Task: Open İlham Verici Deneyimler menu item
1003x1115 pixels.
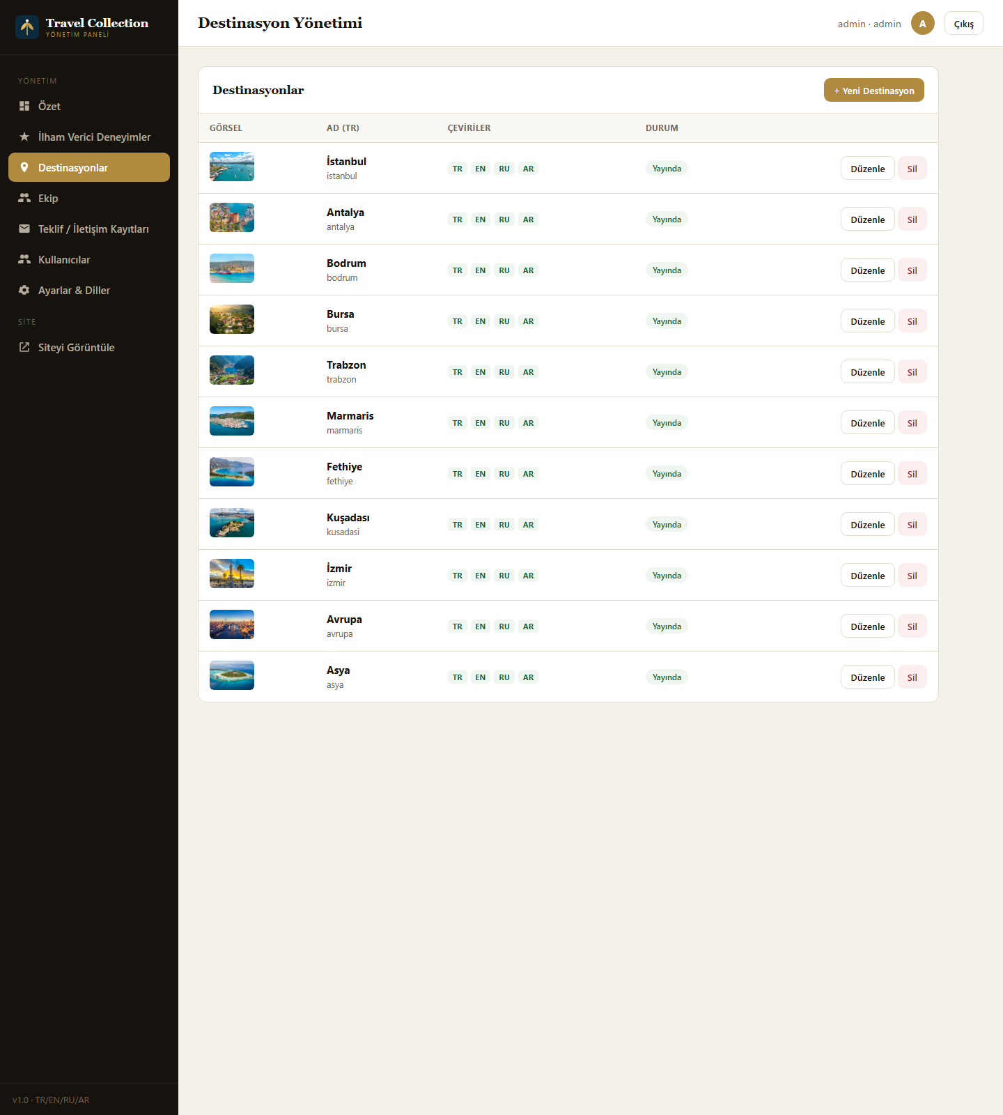Action: pyautogui.click(x=89, y=137)
